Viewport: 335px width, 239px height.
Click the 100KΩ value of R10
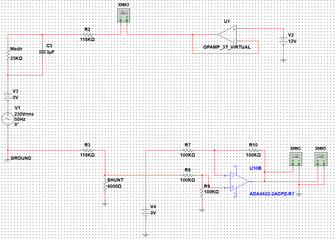pos(253,155)
